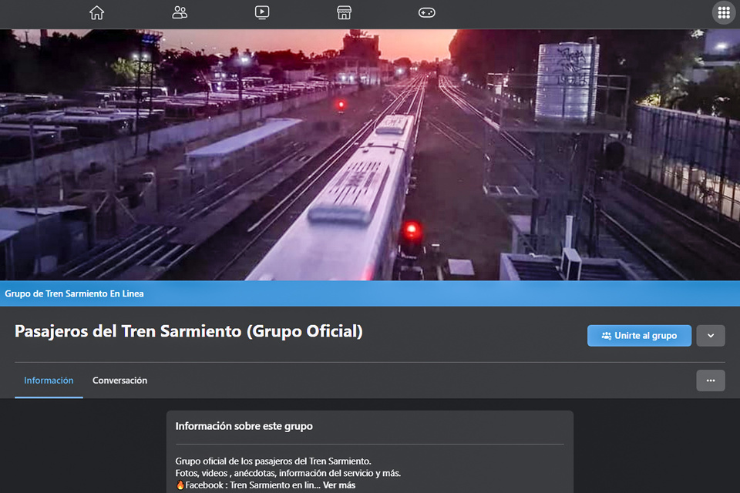Open the Marketplace storefront icon

[345, 12]
